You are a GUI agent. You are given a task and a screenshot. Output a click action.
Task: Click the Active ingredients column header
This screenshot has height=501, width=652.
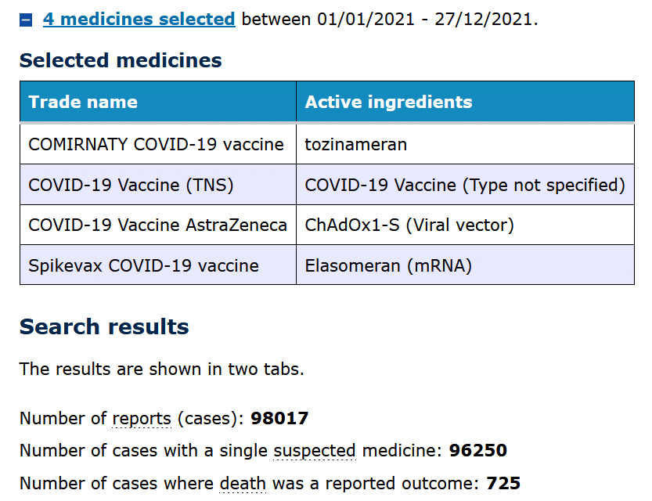pos(465,102)
